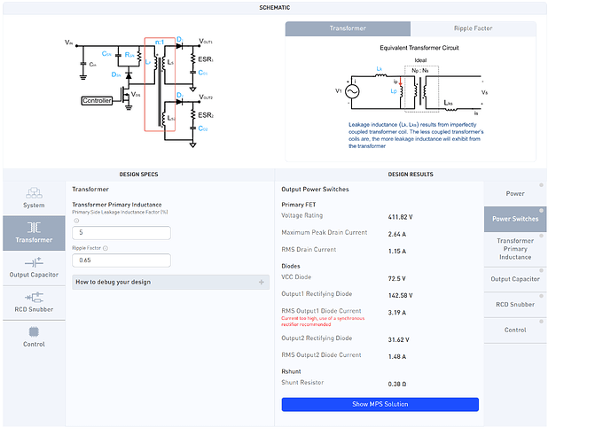This screenshot has height=443, width=595.
Task: Open Transformer Primary Inductance results tab
Action: point(515,249)
